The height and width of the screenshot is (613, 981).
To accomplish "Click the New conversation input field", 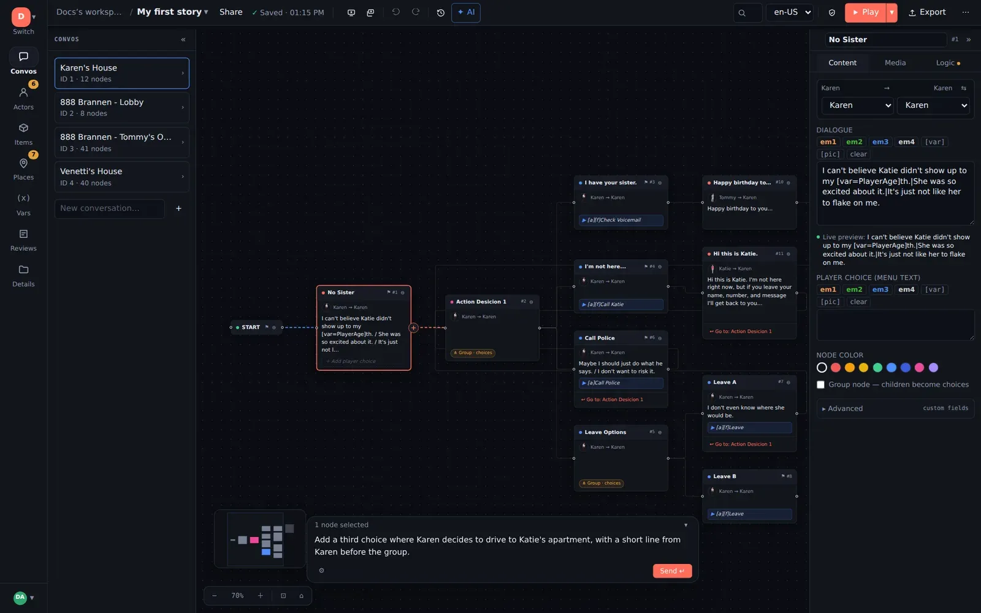I will tap(110, 208).
